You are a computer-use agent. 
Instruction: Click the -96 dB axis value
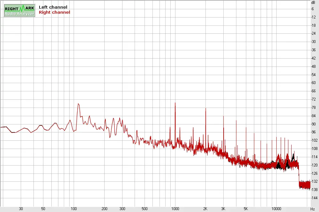313,132
